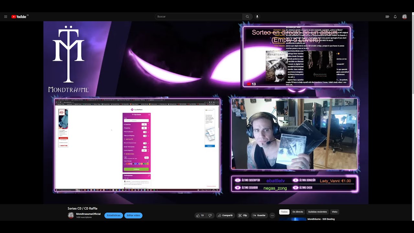Click the Compartir share button
The width and height of the screenshot is (414, 233).
pyautogui.click(x=225, y=216)
